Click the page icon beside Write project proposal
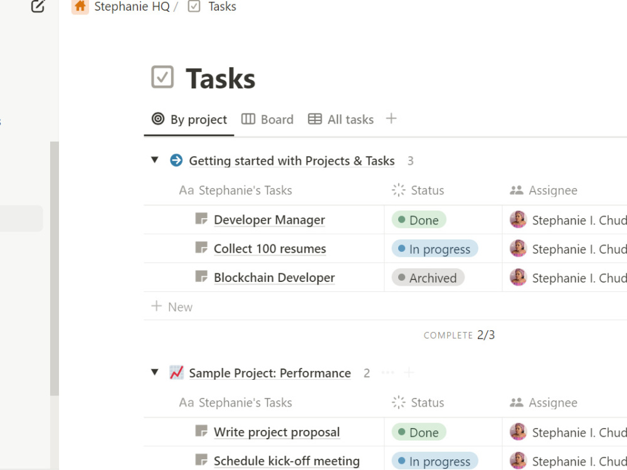 point(201,431)
